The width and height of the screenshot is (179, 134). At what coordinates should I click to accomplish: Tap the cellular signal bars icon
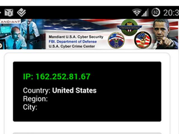tap(145, 13)
